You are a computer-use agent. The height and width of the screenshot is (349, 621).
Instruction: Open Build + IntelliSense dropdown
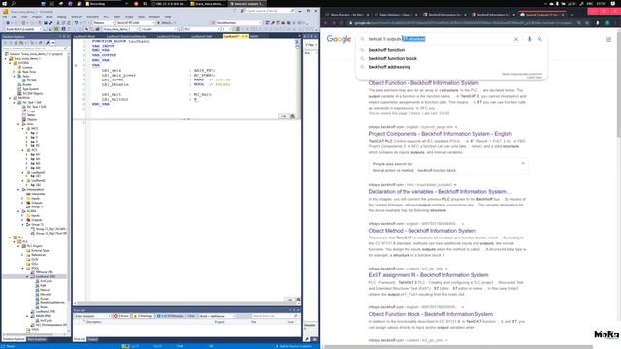(216, 316)
